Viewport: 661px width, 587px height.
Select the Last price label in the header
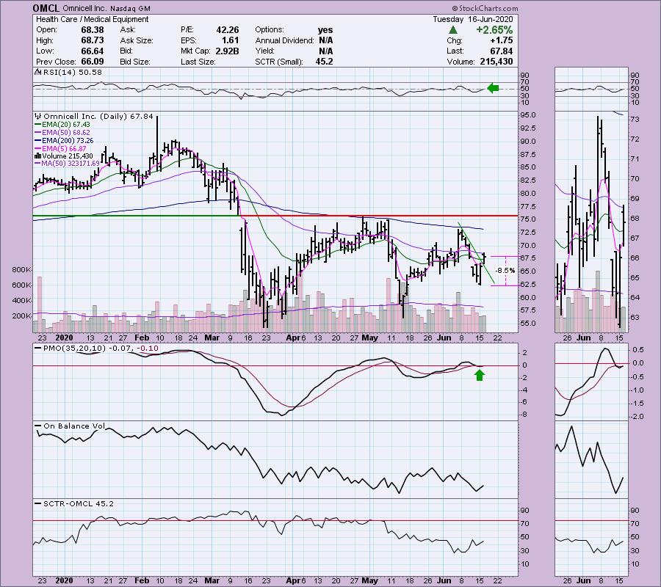coord(455,51)
